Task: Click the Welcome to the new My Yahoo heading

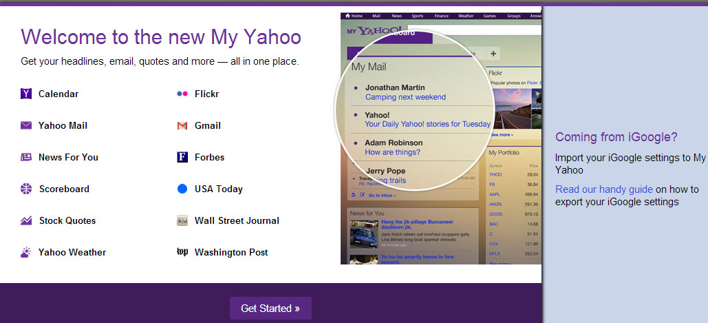Action: [161, 37]
